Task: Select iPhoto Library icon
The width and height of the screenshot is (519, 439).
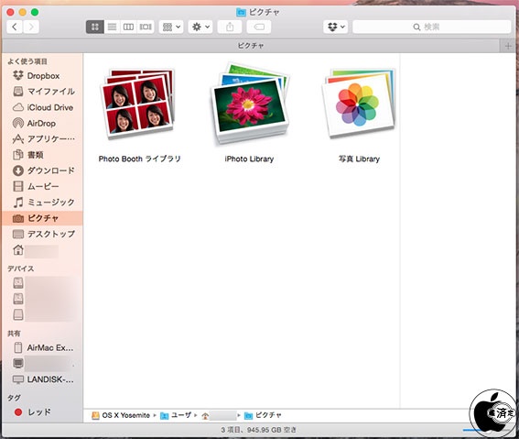Action: 250,104
